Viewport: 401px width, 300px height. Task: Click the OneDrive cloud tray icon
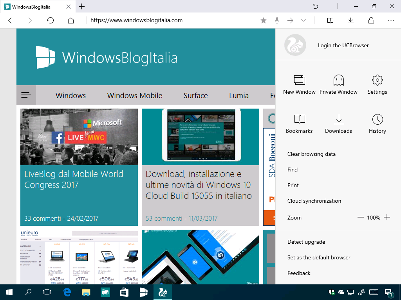click(341, 292)
